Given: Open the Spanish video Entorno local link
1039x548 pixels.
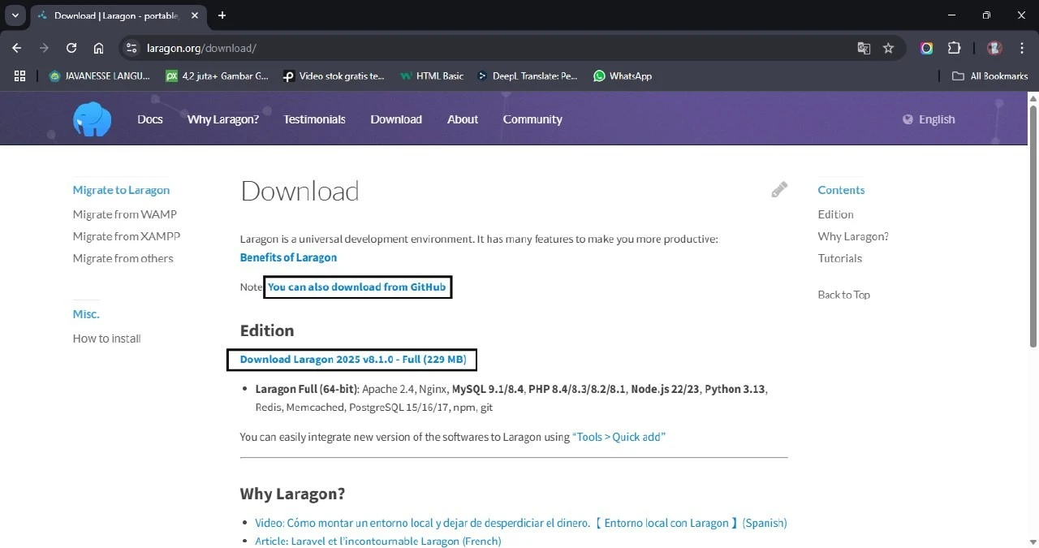Looking at the screenshot, I should click(520, 523).
